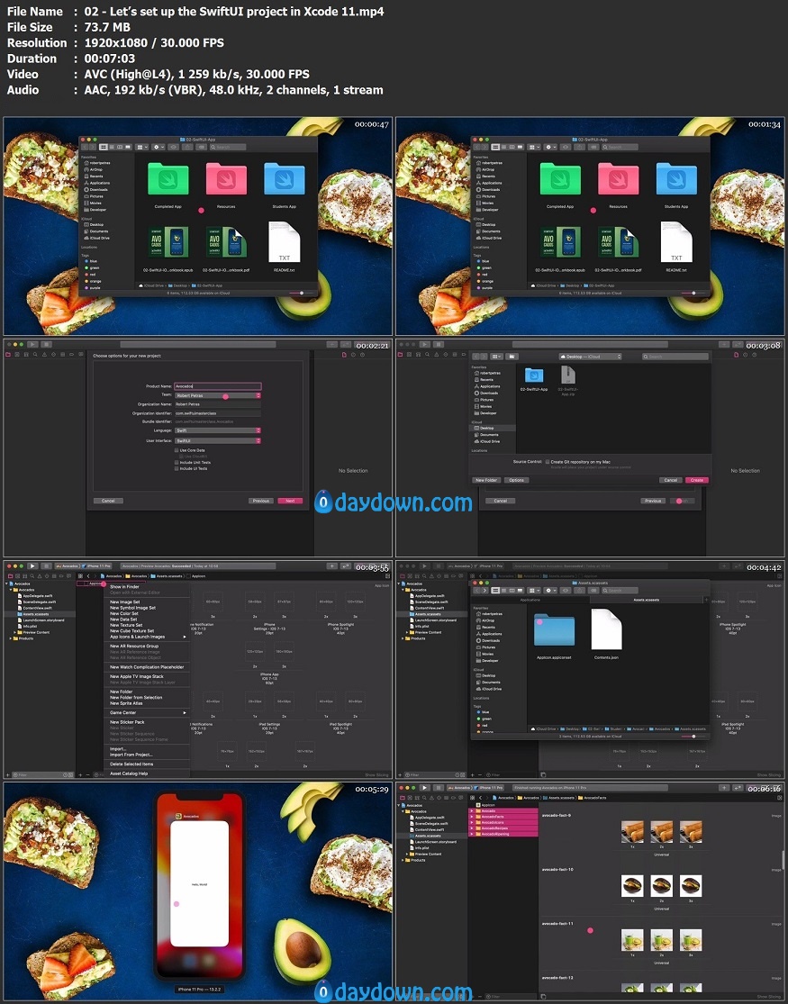
Task: Open Completed App folder in 00:00:47 frame
Action: (x=168, y=179)
